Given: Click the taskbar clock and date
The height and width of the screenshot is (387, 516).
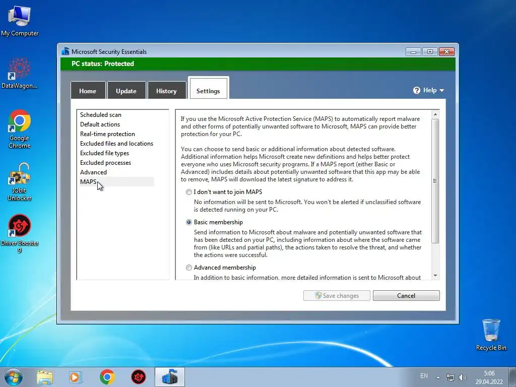Looking at the screenshot, I should point(489,377).
